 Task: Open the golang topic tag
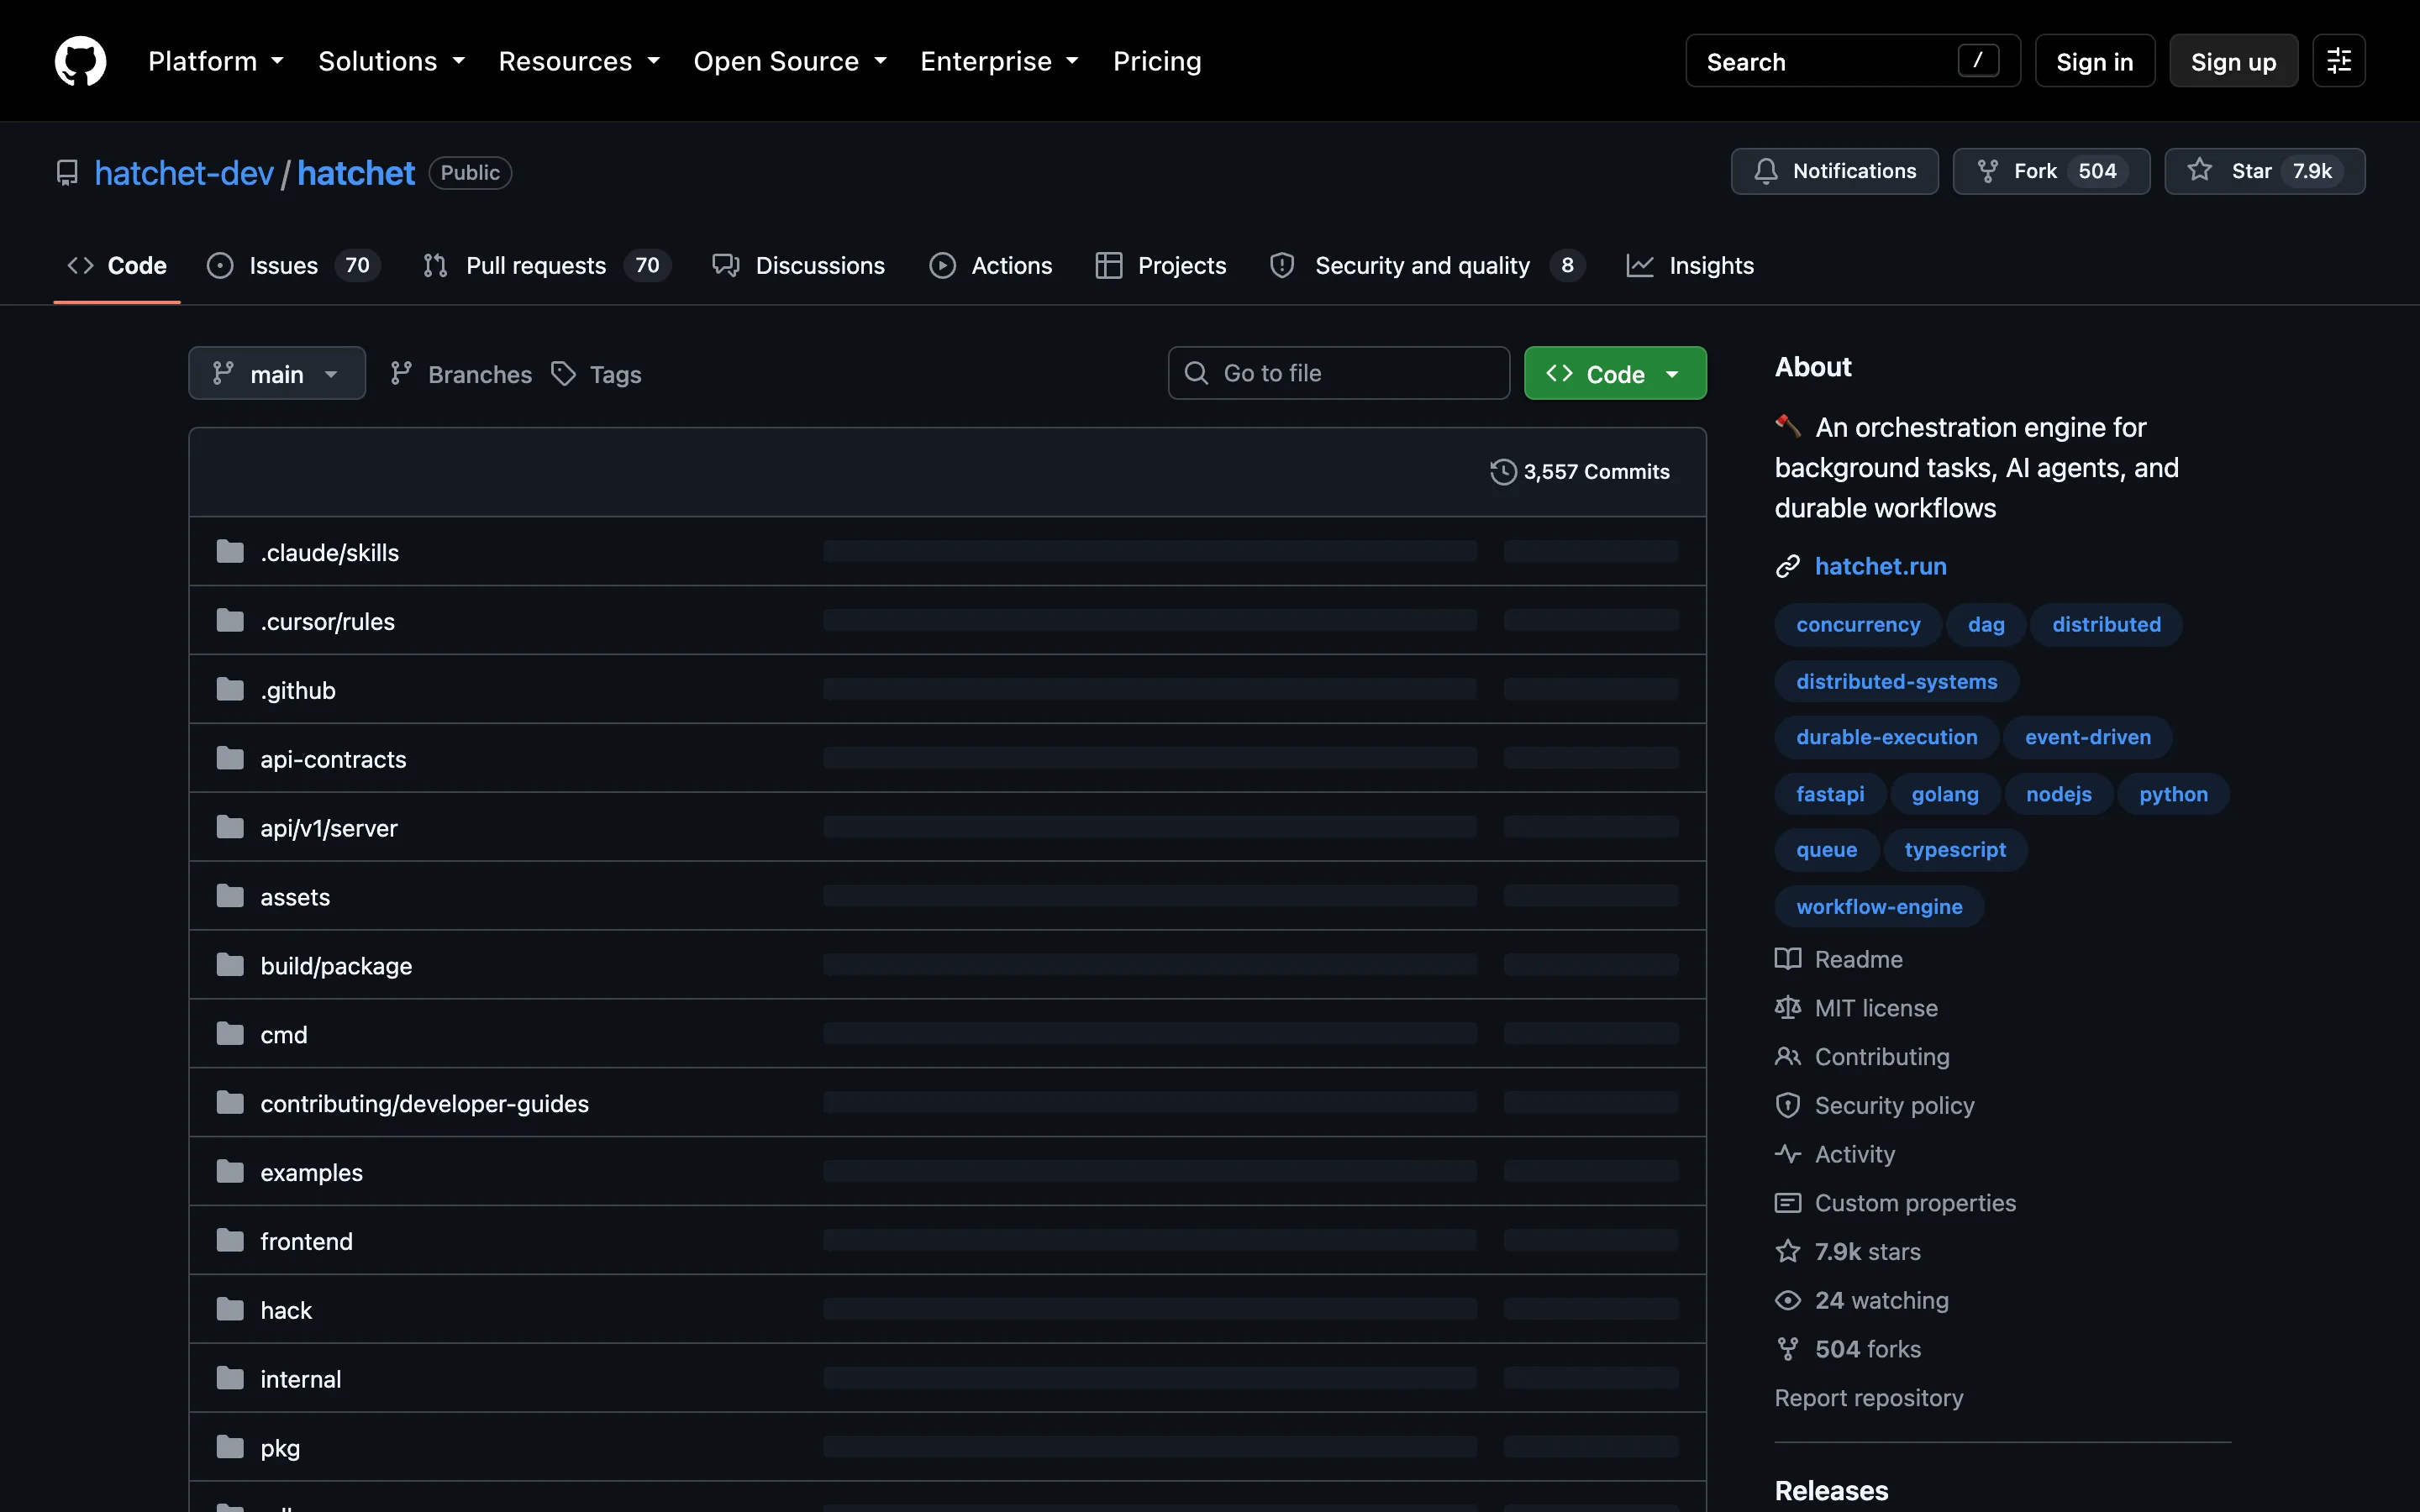[1944, 794]
